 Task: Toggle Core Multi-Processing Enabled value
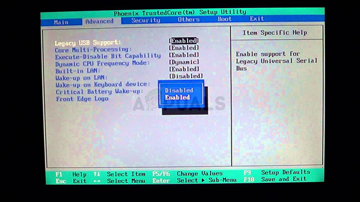[184, 48]
